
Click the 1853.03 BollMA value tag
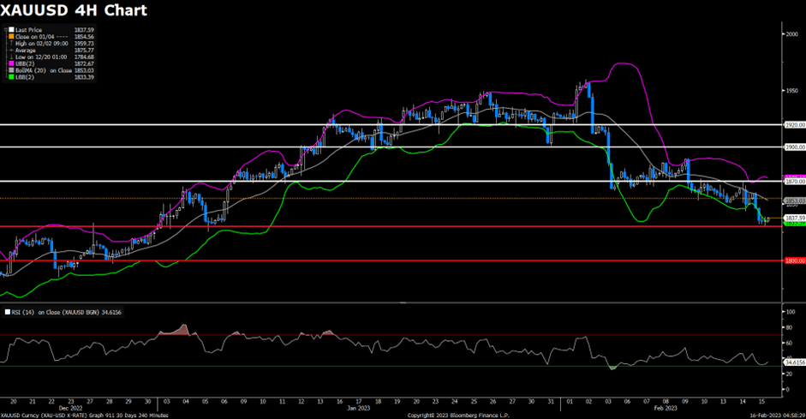pyautogui.click(x=794, y=201)
